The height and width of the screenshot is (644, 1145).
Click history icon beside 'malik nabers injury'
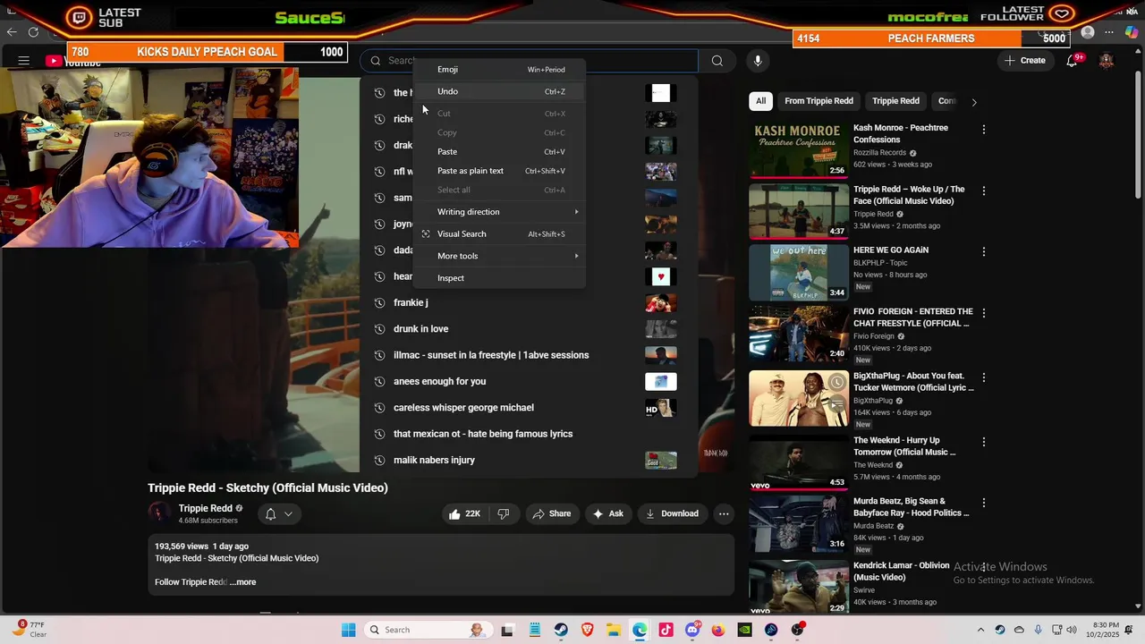coord(379,460)
